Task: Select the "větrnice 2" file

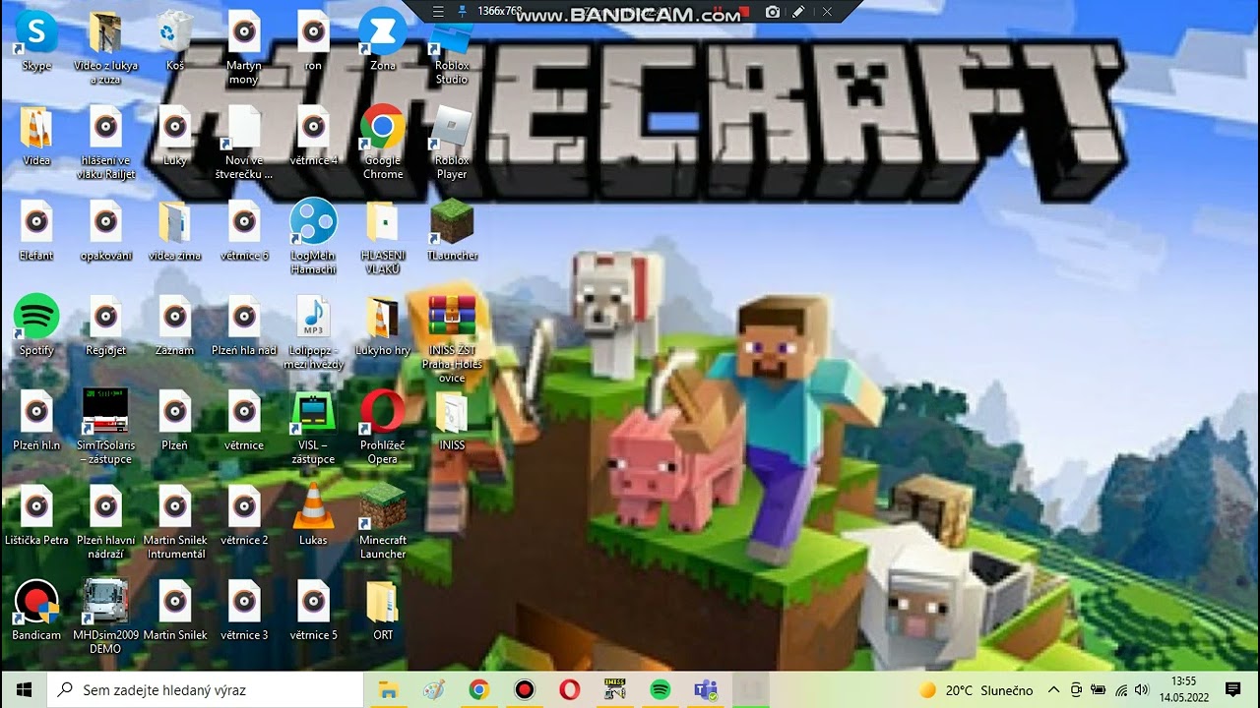Action: 243,514
